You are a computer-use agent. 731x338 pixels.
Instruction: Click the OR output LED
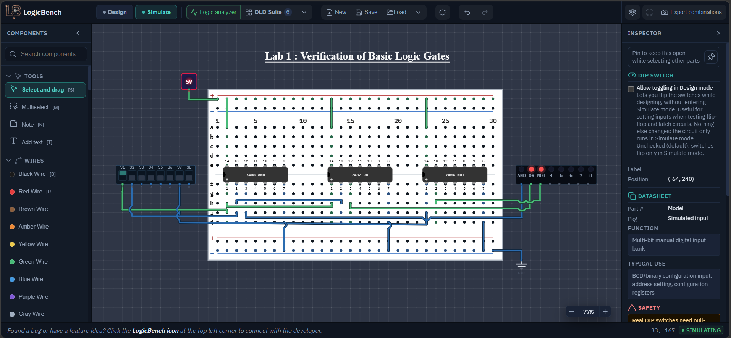tap(531, 169)
